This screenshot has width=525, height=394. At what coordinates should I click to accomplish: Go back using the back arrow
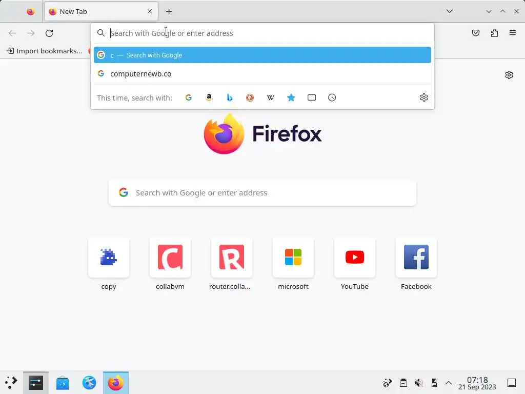pyautogui.click(x=12, y=33)
